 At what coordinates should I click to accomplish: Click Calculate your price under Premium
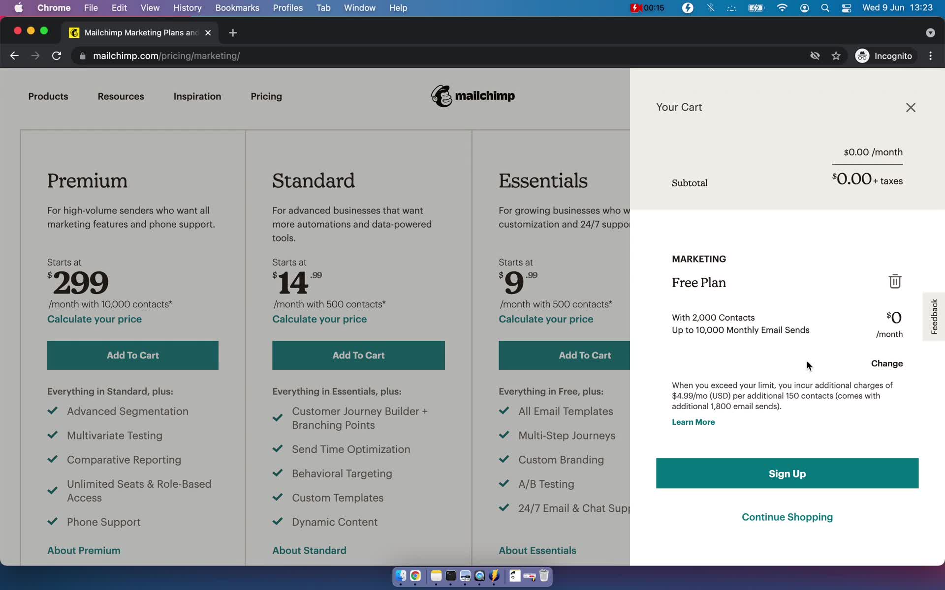[94, 319]
